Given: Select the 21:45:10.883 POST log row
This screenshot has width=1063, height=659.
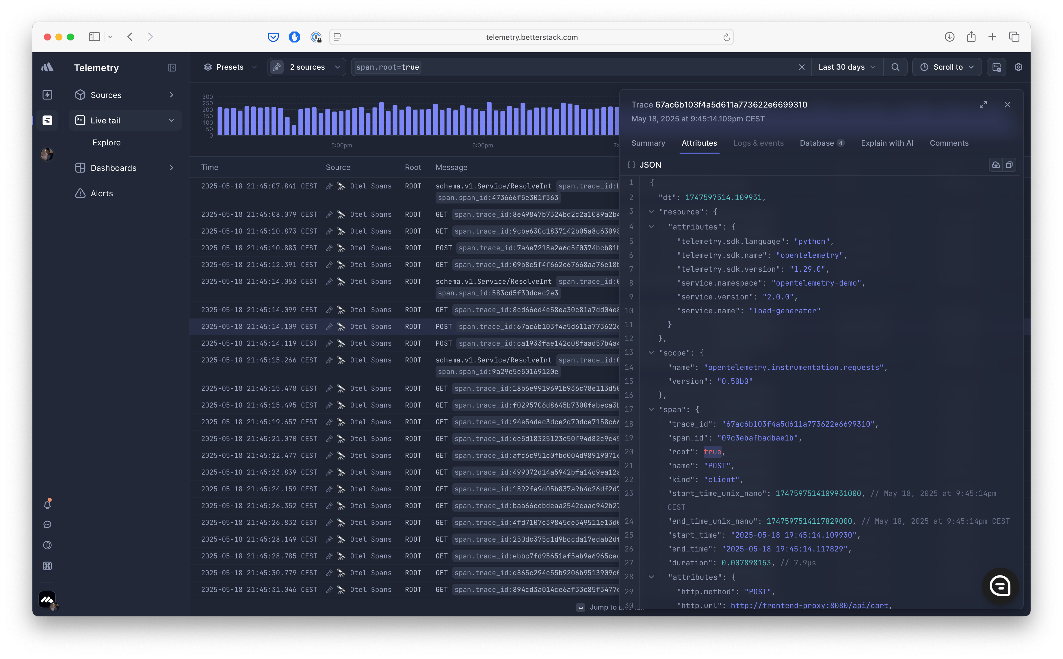Looking at the screenshot, I should tap(405, 248).
